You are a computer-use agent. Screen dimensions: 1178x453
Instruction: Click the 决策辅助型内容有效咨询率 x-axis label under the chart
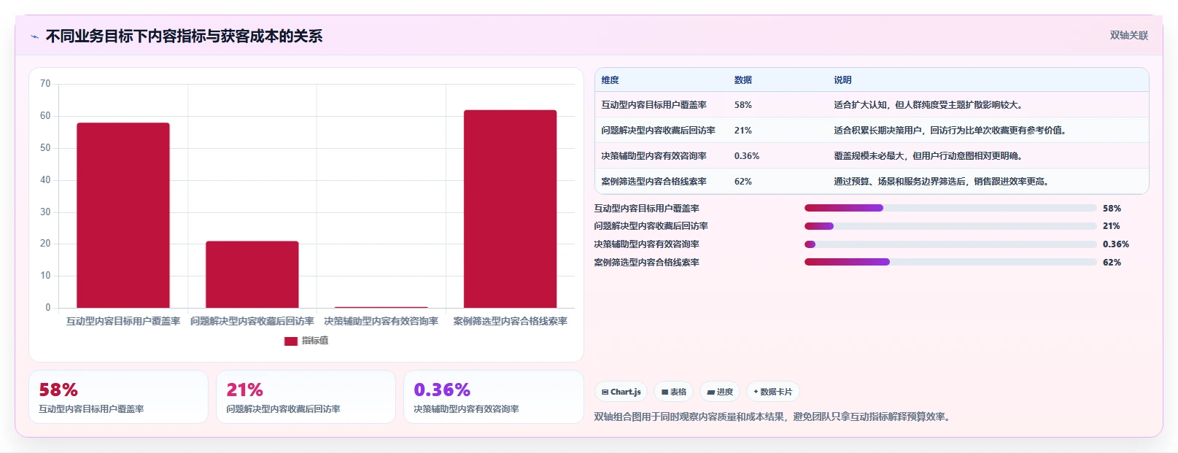coord(381,322)
